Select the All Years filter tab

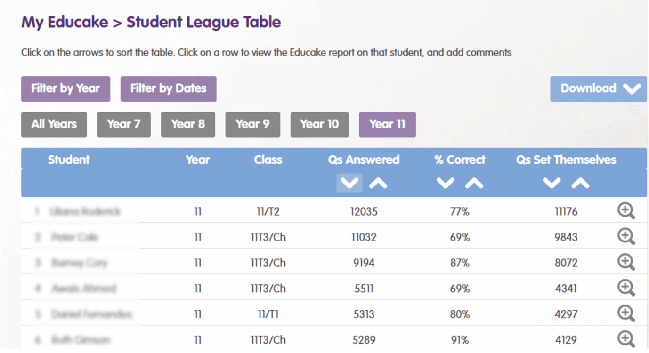click(54, 125)
